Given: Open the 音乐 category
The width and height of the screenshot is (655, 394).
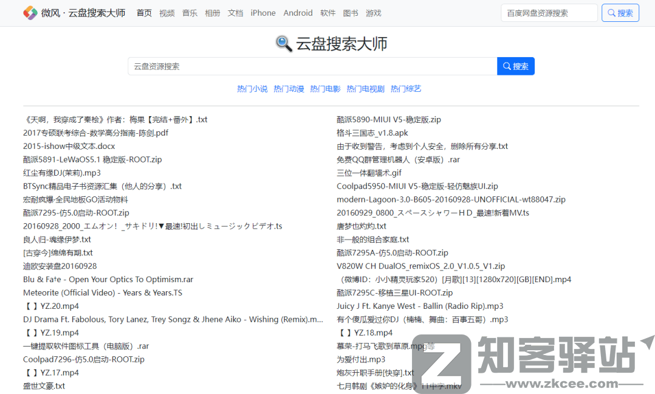Looking at the screenshot, I should click(190, 13).
